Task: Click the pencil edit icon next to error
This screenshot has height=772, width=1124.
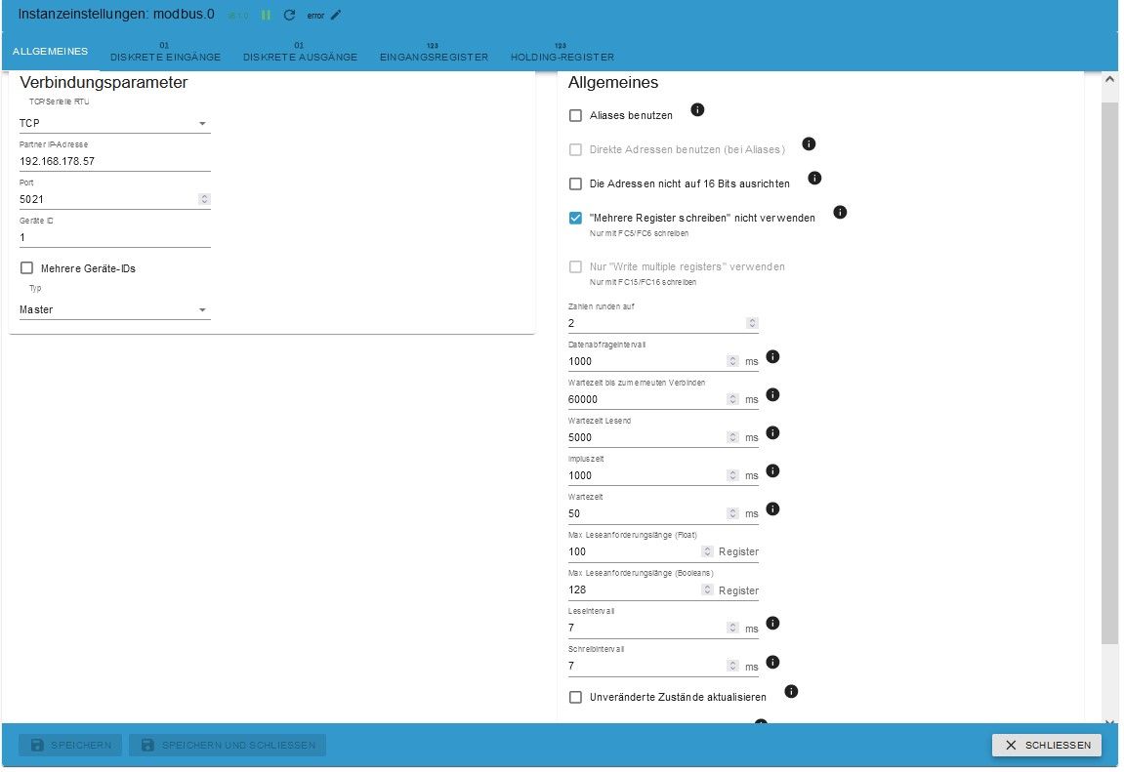Action: 336,15
